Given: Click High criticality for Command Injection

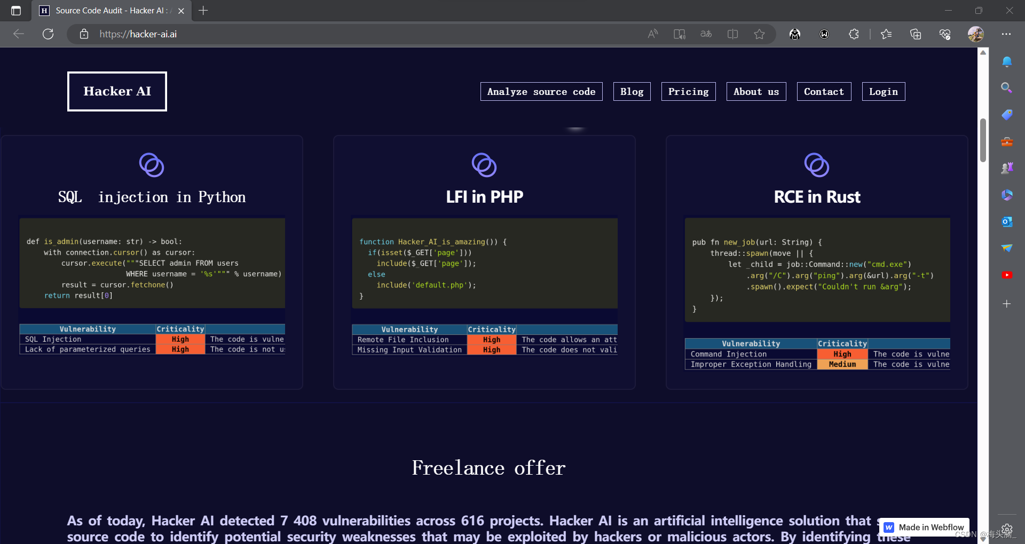Looking at the screenshot, I should pyautogui.click(x=842, y=354).
